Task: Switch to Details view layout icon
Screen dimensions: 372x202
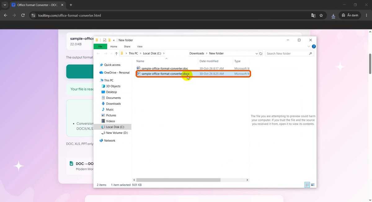Action: 307,185
